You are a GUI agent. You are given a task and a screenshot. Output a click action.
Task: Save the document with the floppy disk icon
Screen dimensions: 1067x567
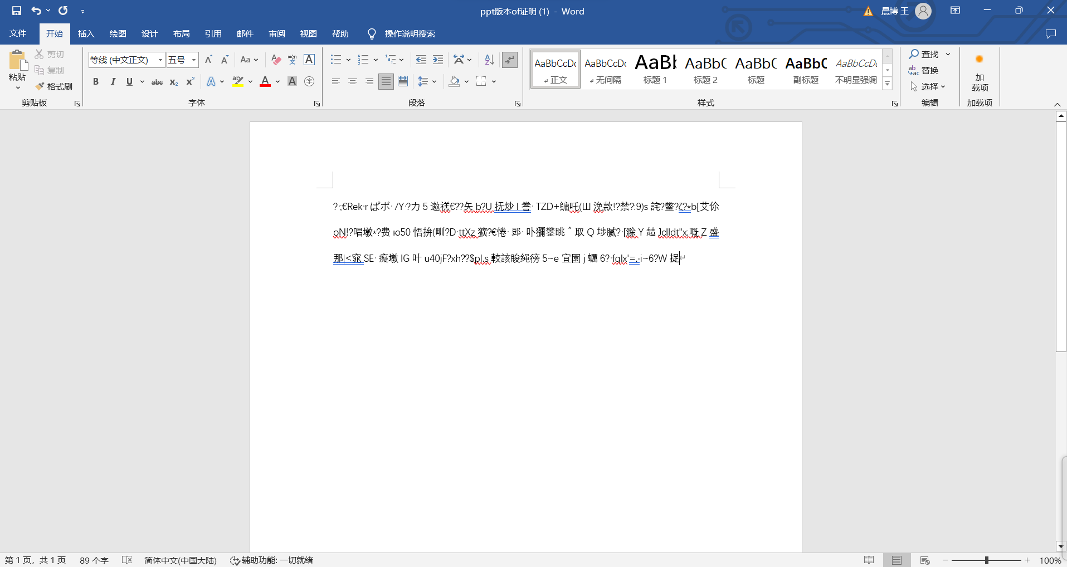point(17,11)
